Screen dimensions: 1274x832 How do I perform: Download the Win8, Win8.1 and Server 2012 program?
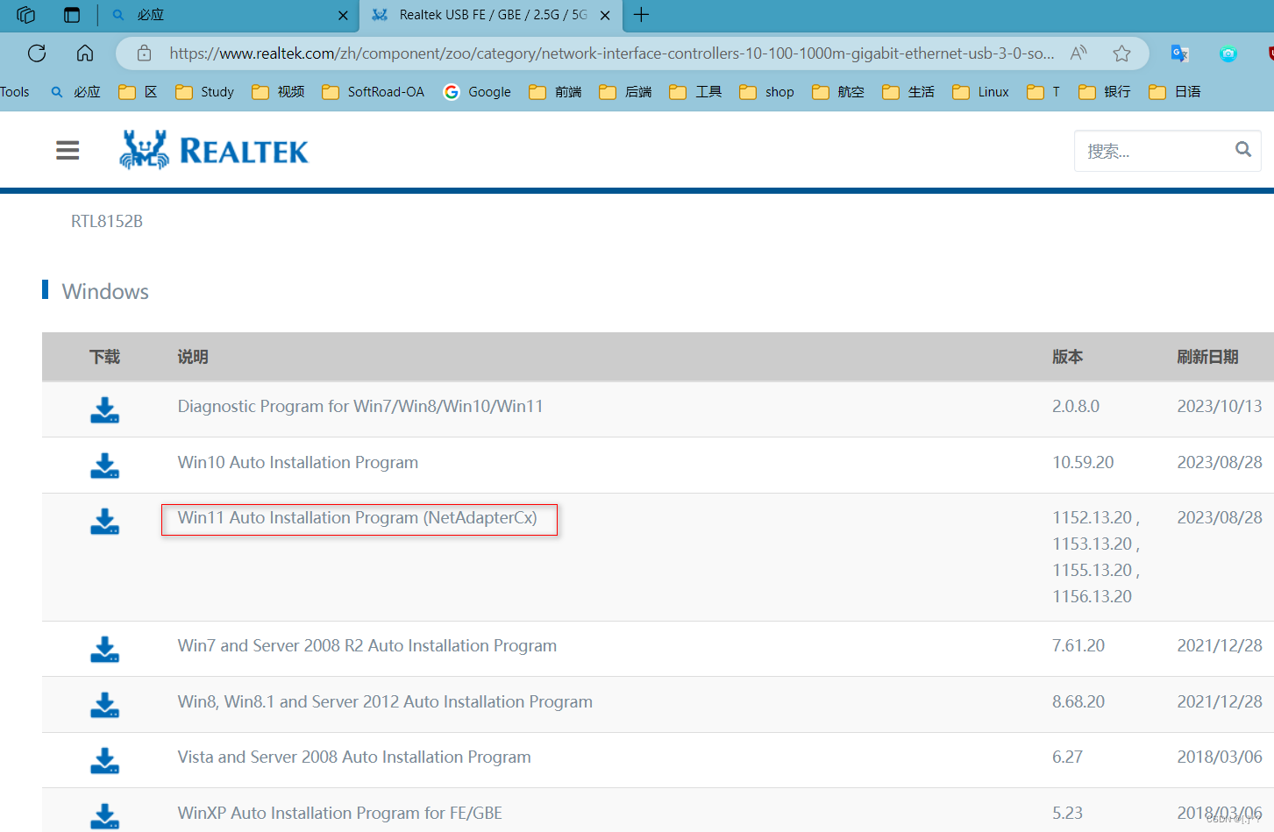click(x=105, y=706)
